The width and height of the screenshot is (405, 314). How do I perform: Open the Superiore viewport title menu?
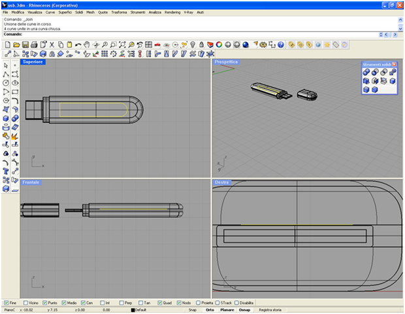click(x=33, y=61)
